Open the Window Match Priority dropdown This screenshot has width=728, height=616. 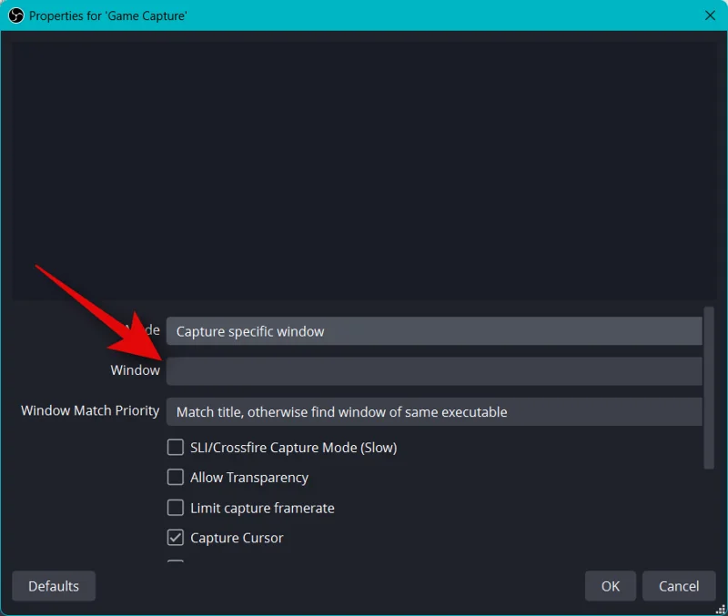434,411
